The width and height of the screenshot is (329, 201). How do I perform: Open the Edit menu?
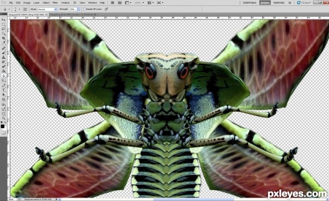18,3
